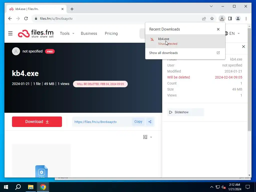Image resolution: width=256 pixels, height=192 pixels.
Task: Reload the files.fm page
Action: (26, 18)
